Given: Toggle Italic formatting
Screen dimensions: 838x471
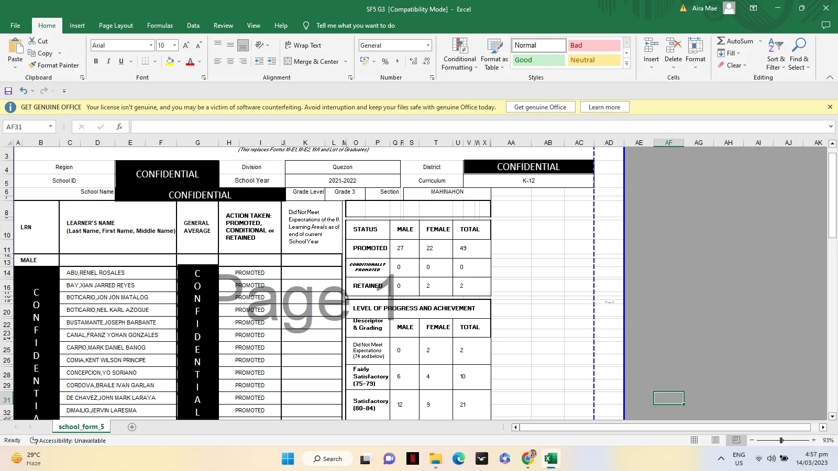Looking at the screenshot, I should (x=108, y=61).
